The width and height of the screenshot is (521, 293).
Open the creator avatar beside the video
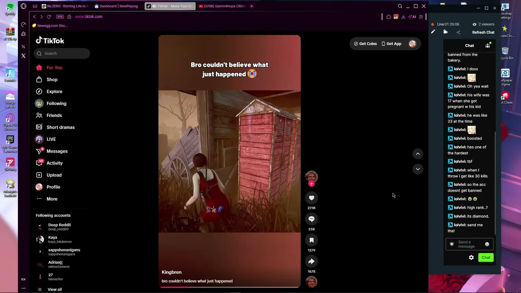[311, 177]
